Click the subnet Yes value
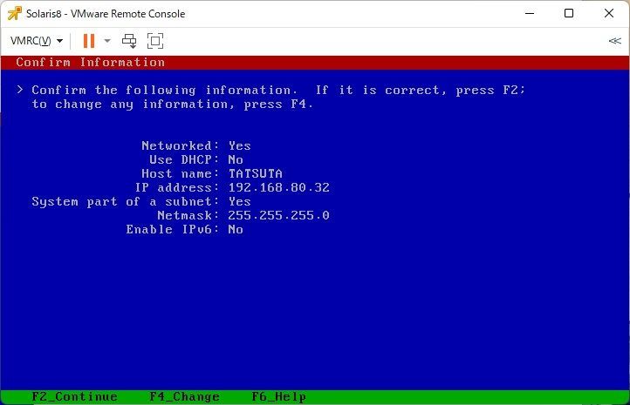The image size is (630, 405). coord(239,201)
